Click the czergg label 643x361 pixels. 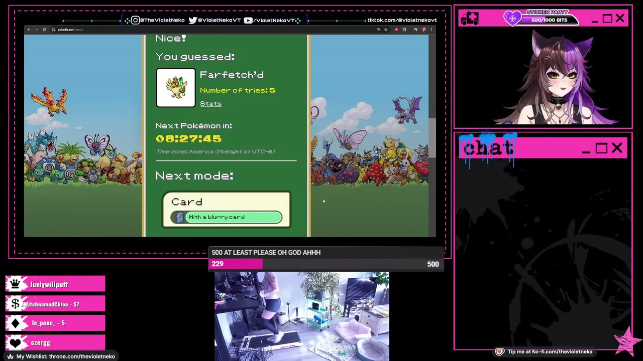pyautogui.click(x=41, y=343)
